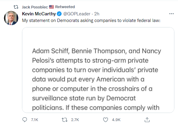The height and width of the screenshot is (125, 178).
Task: Open the @GOPLeader handle
Action: click(x=77, y=14)
